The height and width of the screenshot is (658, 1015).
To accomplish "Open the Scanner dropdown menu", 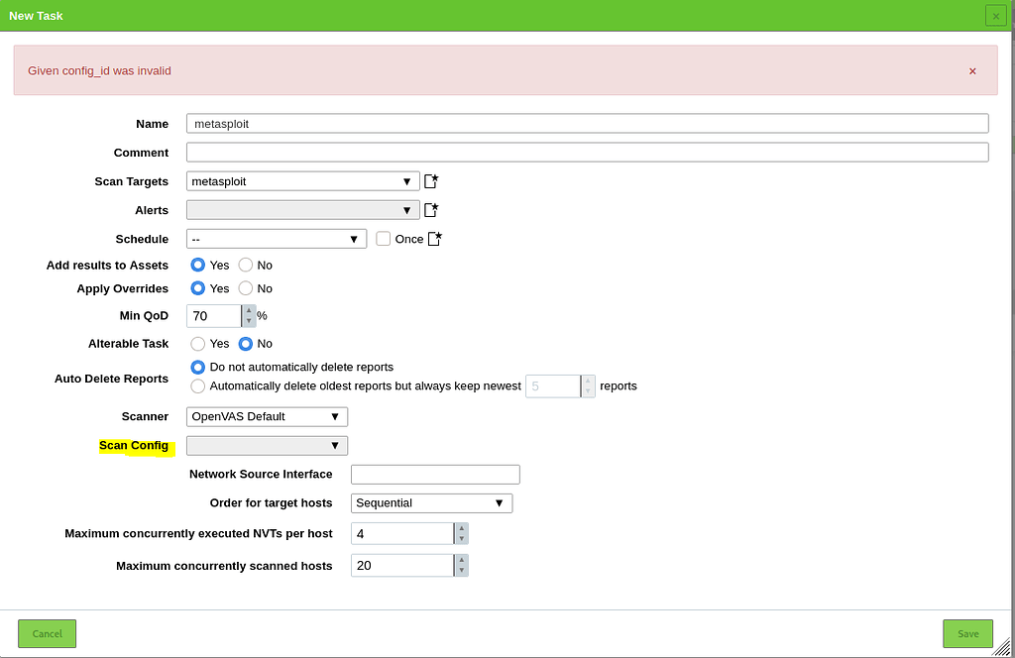I will [267, 417].
